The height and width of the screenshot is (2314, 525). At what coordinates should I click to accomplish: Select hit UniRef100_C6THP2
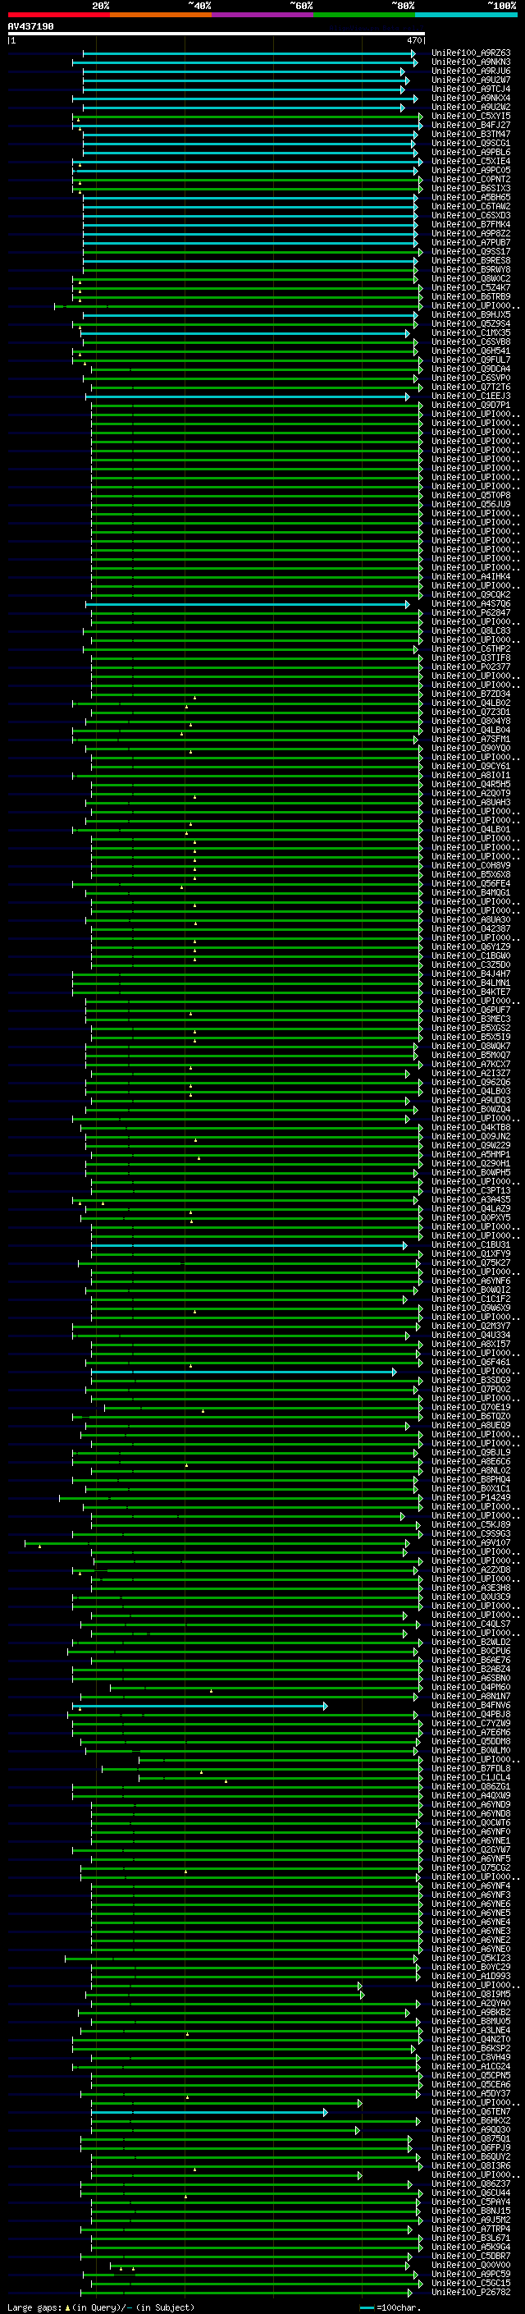[x=471, y=648]
